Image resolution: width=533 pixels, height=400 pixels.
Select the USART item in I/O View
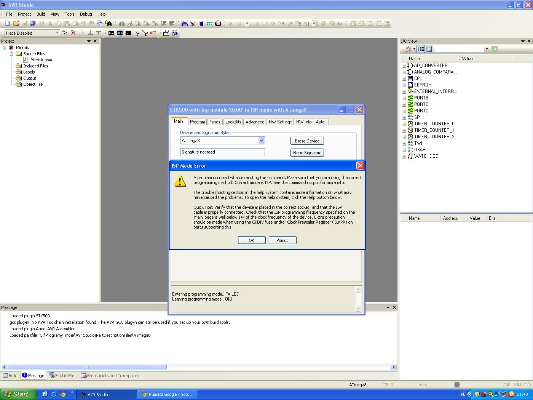click(421, 150)
